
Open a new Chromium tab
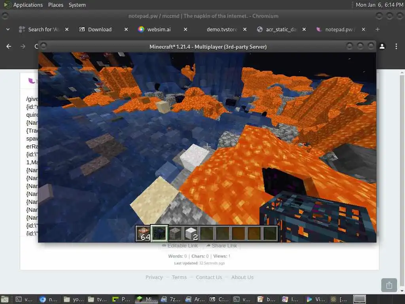[378, 29]
